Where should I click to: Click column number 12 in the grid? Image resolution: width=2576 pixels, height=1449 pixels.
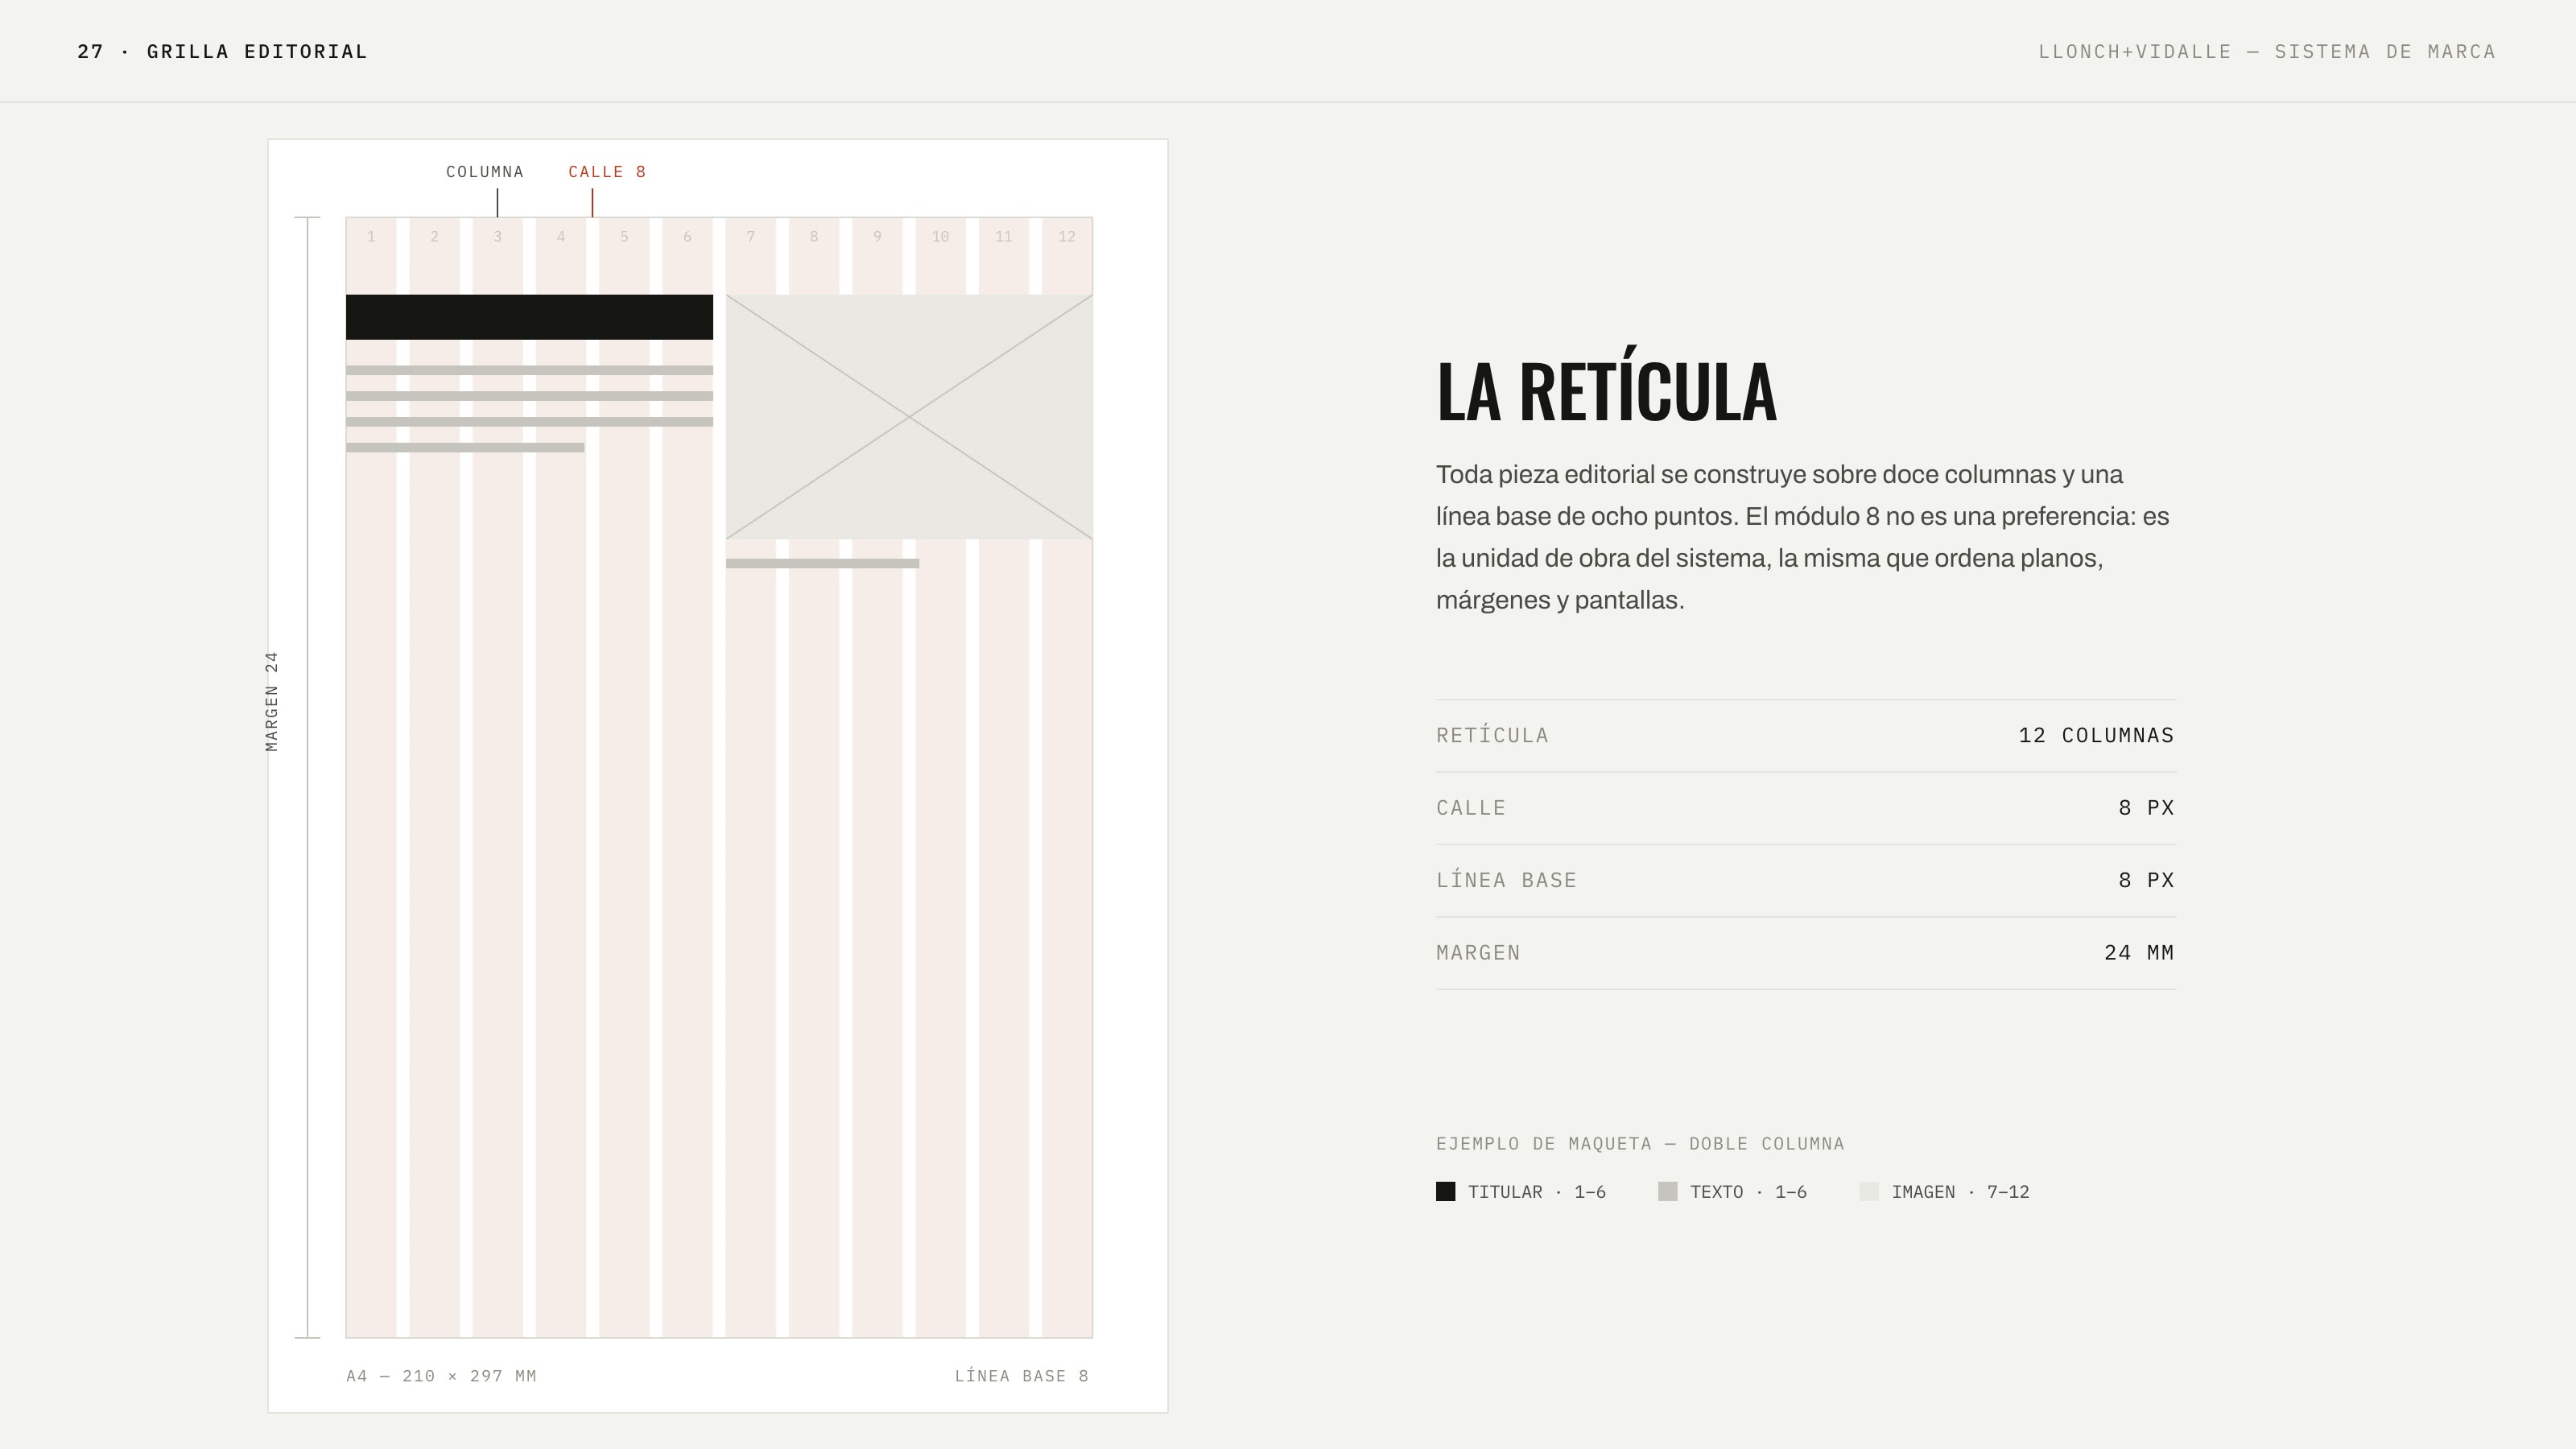(1067, 237)
